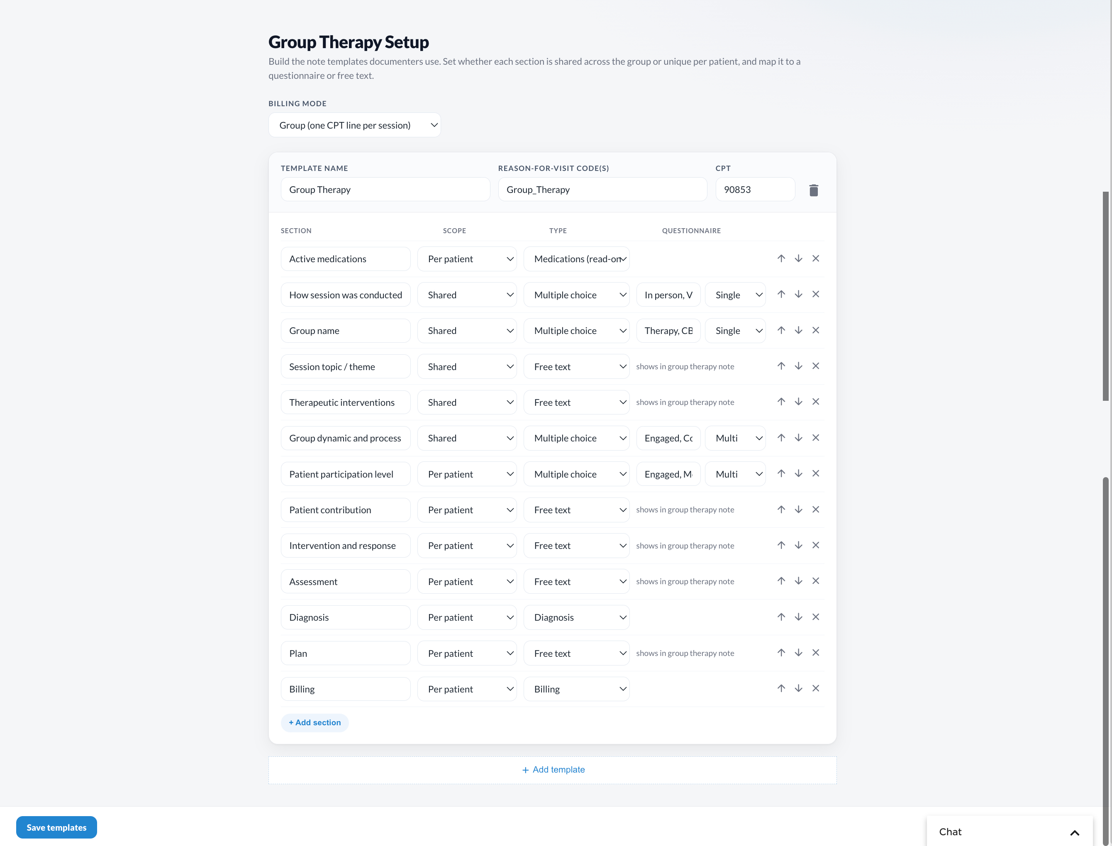Edit the Template Name field
Screen dimensions: 1112x846
tap(385, 189)
